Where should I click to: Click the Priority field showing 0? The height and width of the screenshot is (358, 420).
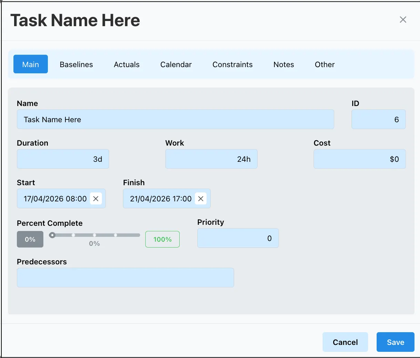tap(238, 238)
